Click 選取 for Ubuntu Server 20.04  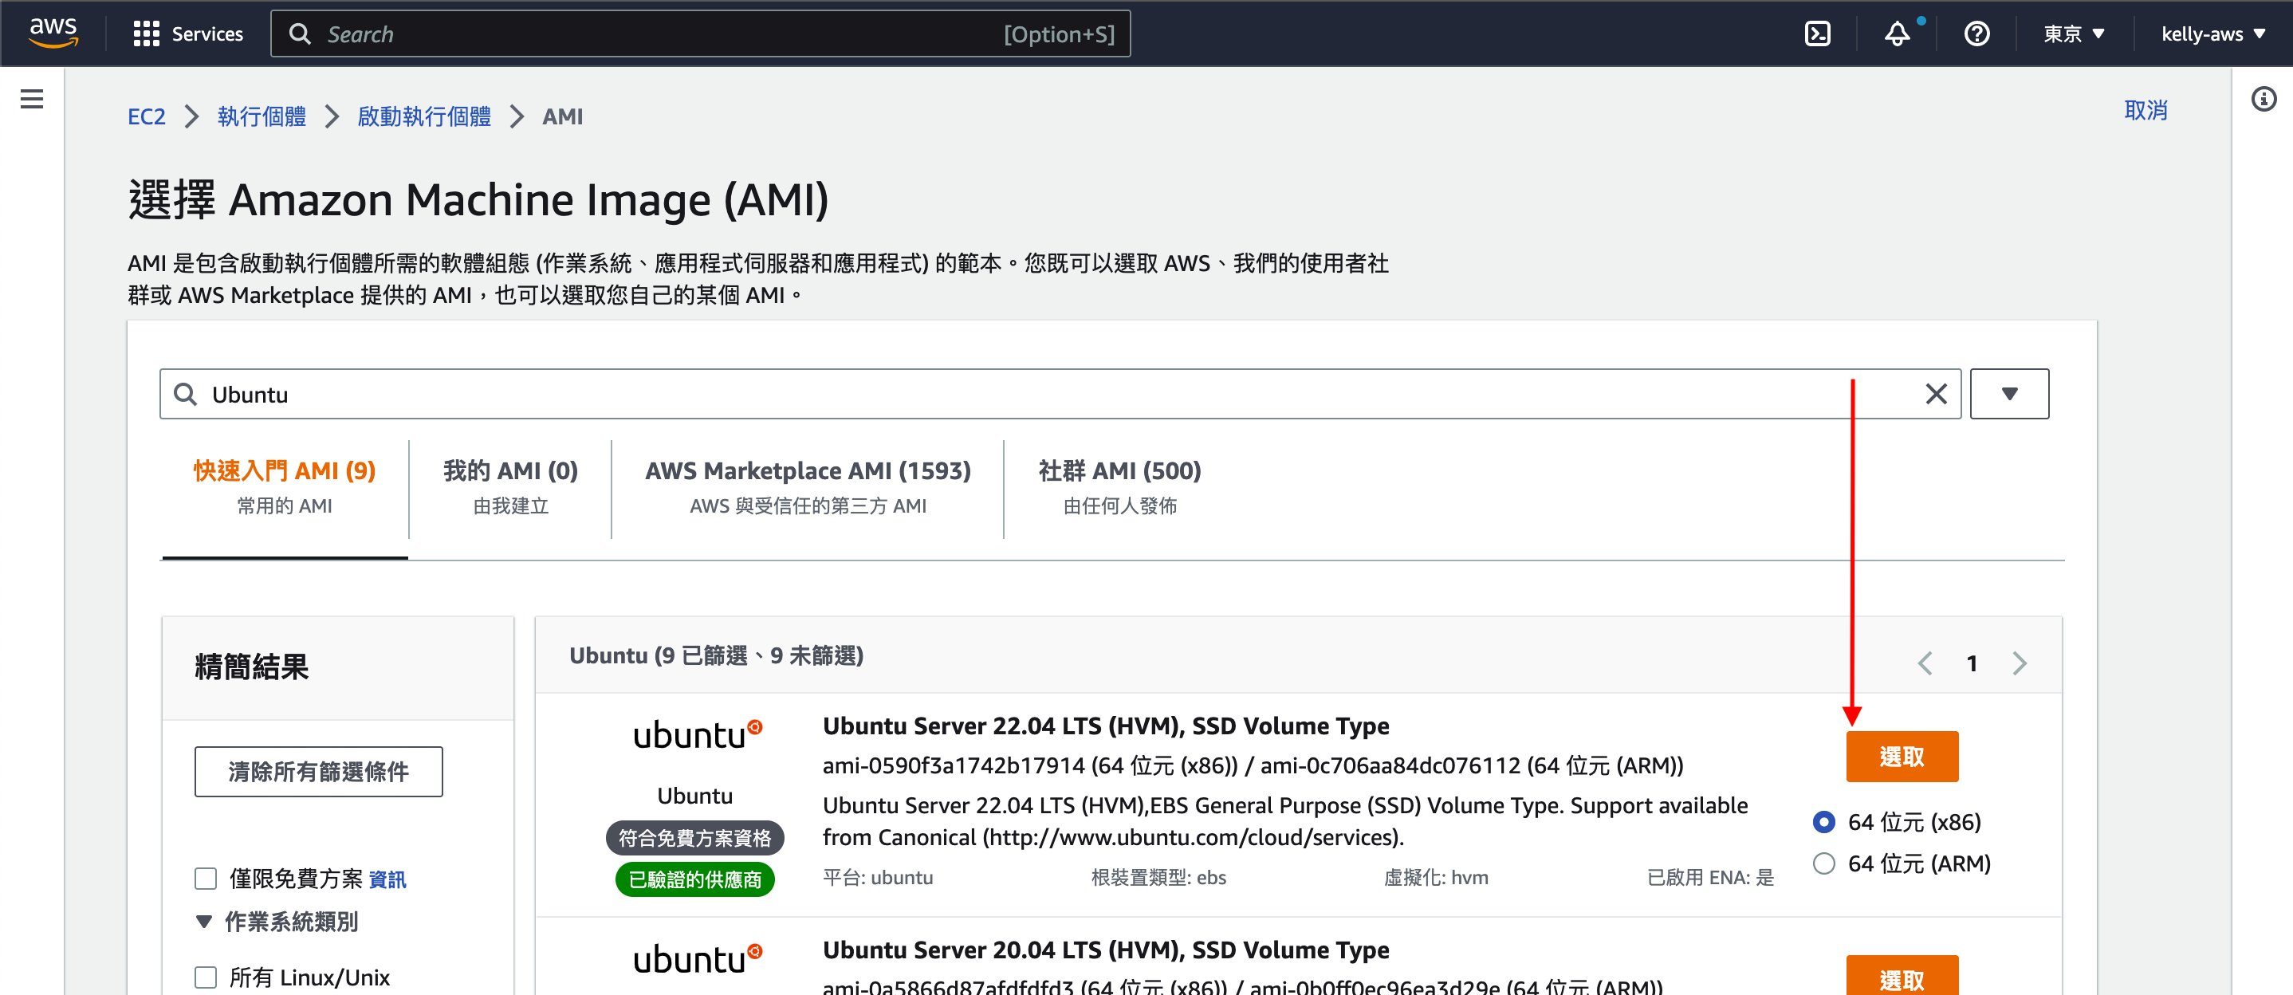pyautogui.click(x=1902, y=977)
